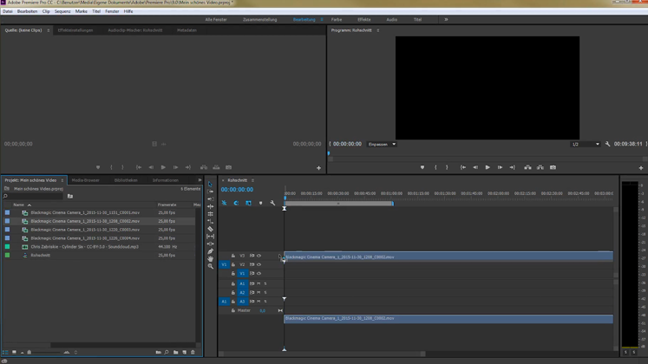Select the Chris Zabriskie mp3 clip
Image resolution: width=648 pixels, height=364 pixels.
coord(84,247)
